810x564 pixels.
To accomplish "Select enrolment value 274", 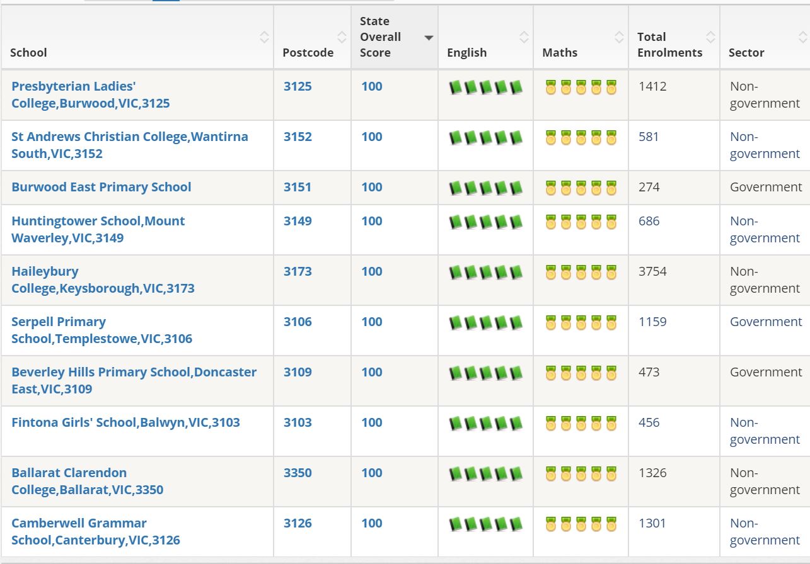I will tap(649, 187).
